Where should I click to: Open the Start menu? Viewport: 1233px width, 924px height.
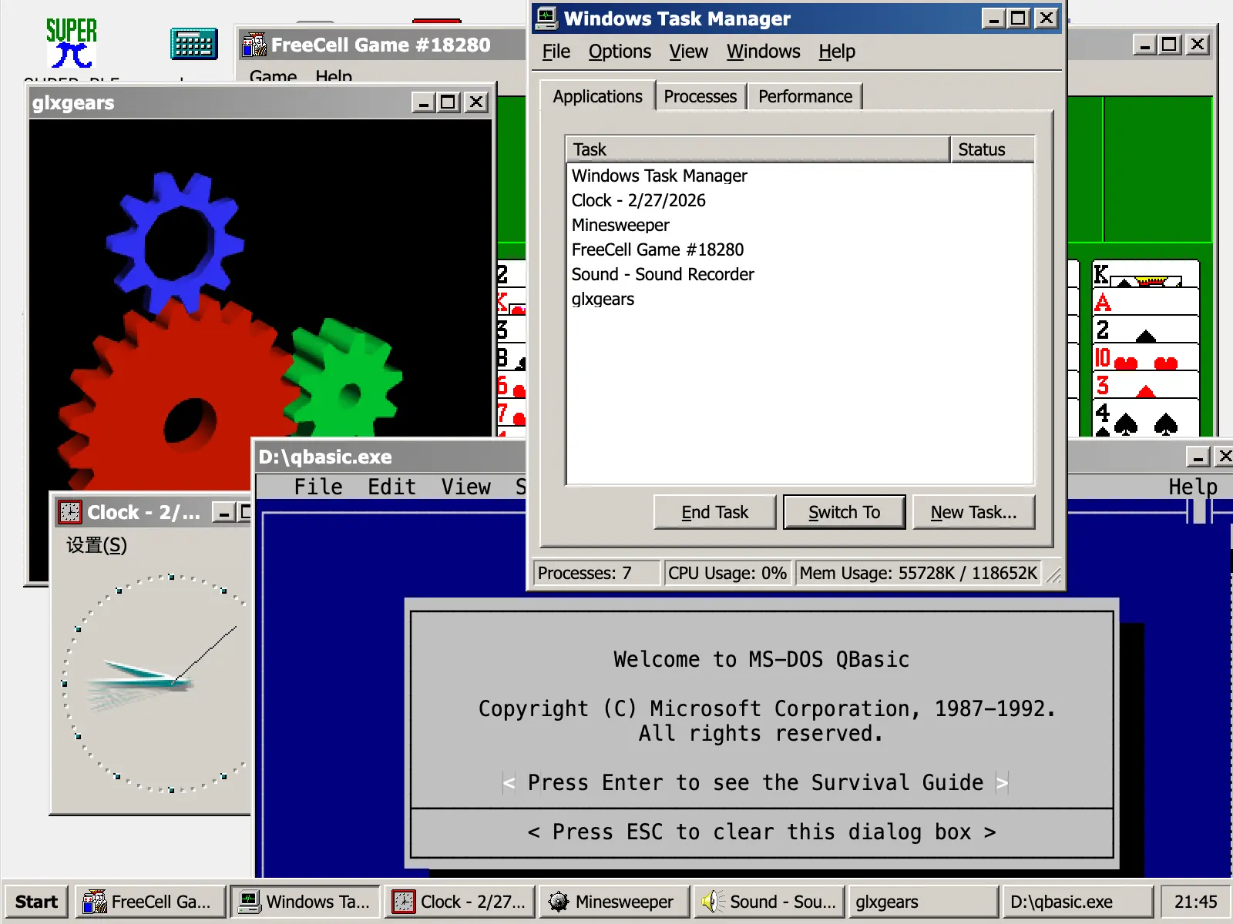(x=35, y=901)
